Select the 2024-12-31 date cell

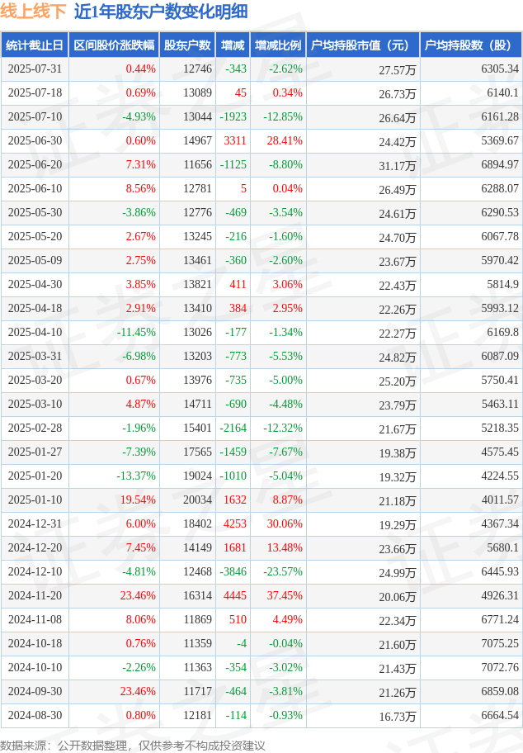coord(35,524)
